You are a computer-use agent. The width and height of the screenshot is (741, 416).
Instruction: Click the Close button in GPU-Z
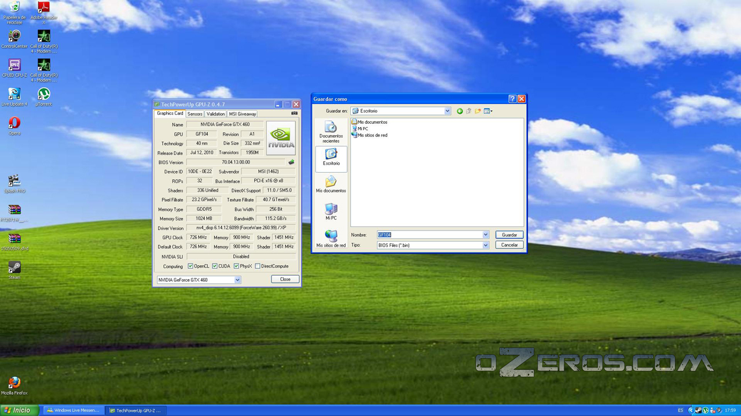285,279
